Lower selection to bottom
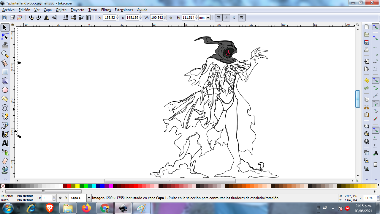 coord(66,18)
